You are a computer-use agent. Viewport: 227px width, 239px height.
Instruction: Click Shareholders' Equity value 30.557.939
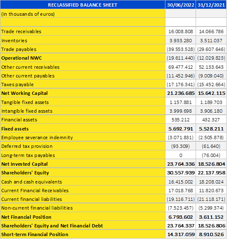click(x=180, y=172)
